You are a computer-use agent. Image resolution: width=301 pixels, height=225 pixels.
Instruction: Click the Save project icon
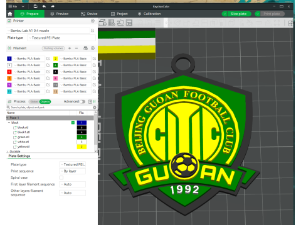35,6
